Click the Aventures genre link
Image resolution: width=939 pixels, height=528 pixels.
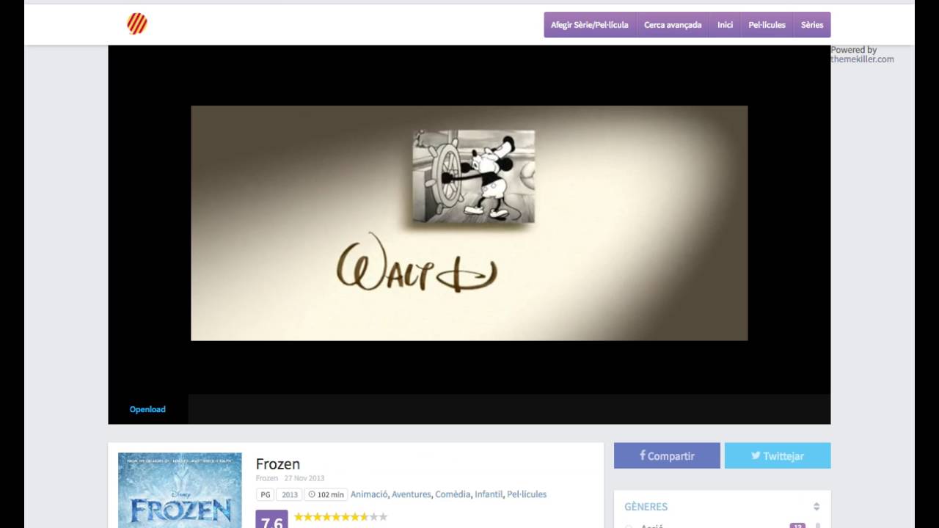tap(412, 494)
